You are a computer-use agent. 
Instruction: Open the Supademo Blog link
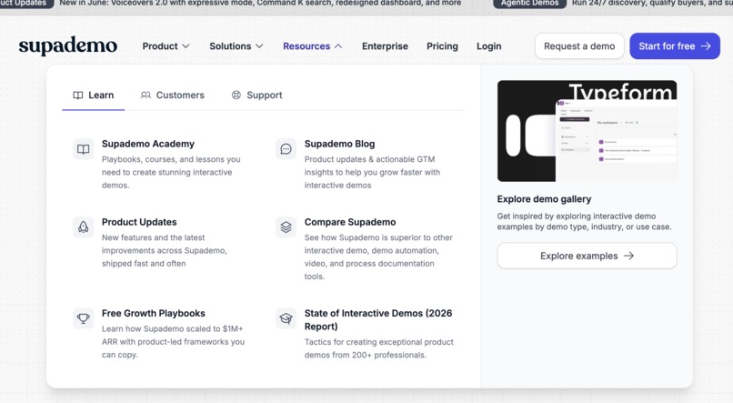[339, 144]
